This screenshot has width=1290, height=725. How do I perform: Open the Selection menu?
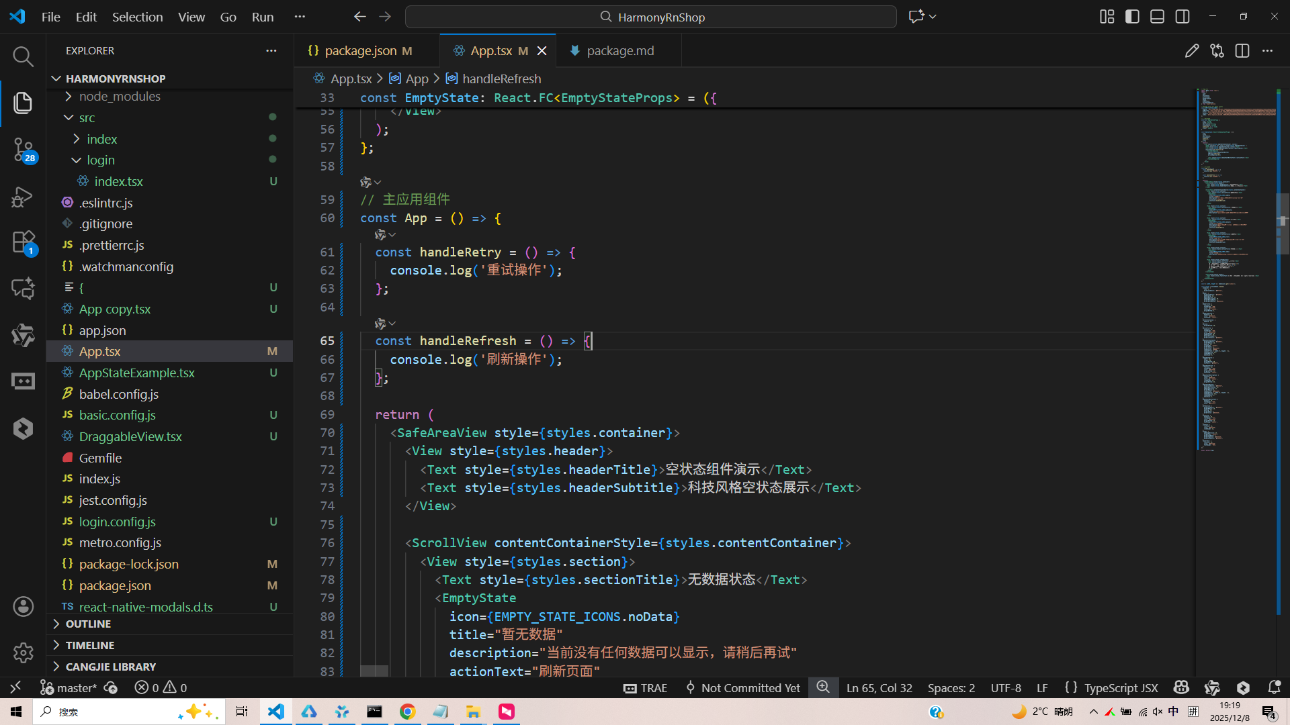137,17
